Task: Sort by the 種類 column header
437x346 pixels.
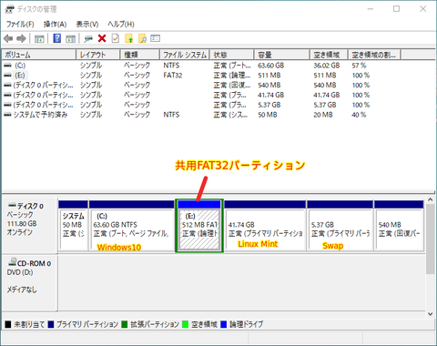Action: point(140,55)
